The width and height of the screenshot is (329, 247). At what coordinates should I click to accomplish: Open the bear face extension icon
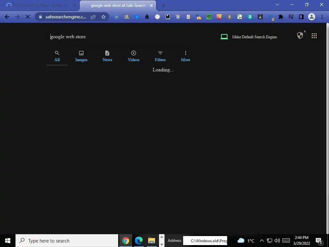tap(260, 17)
